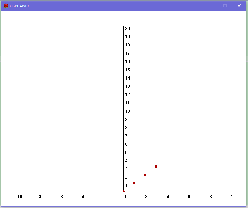Click the y-axis label 18
Screen dimensions: 248x208
coord(128,45)
